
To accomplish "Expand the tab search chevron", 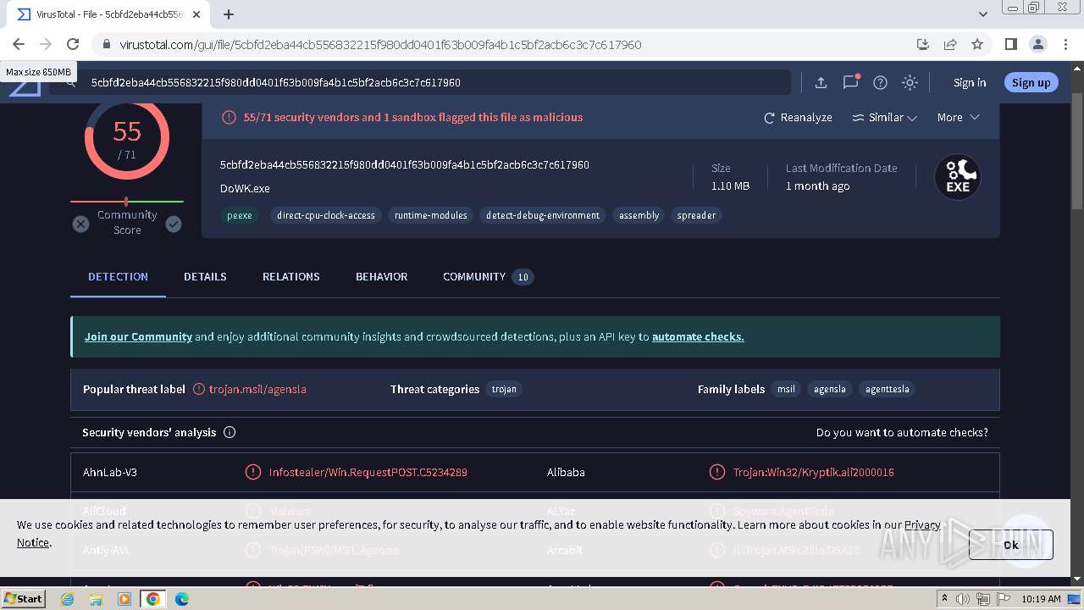I will [x=982, y=14].
